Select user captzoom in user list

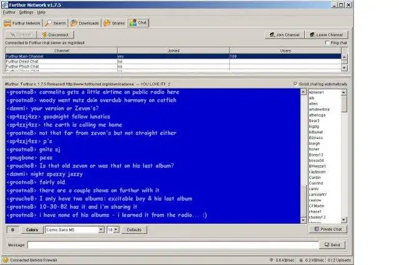pyautogui.click(x=317, y=172)
